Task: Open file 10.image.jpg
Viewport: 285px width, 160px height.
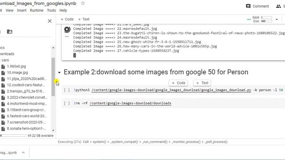Action: pyautogui.click(x=17, y=72)
